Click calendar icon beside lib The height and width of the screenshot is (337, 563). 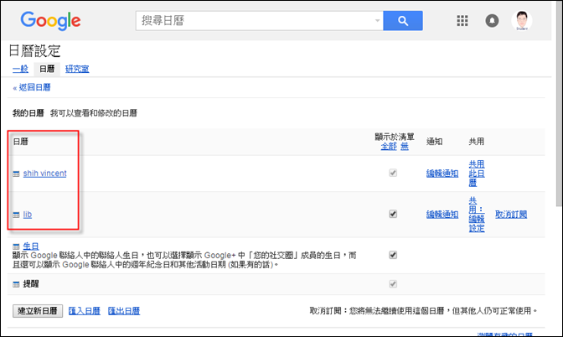point(16,215)
